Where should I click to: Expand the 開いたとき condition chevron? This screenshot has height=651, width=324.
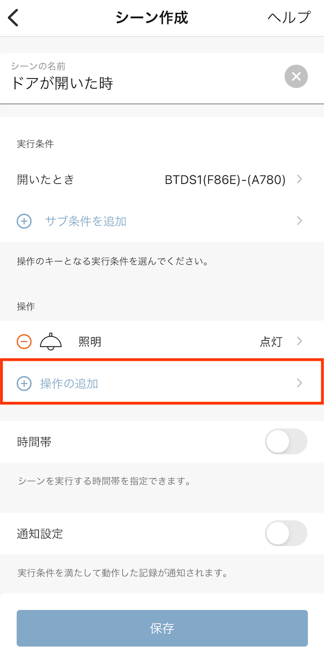(x=300, y=180)
